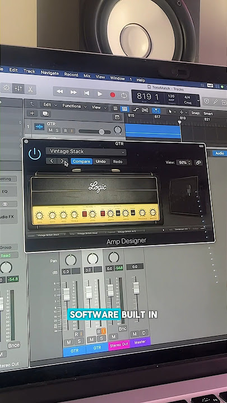Click the Undo button in Amp Designer

(x=101, y=161)
